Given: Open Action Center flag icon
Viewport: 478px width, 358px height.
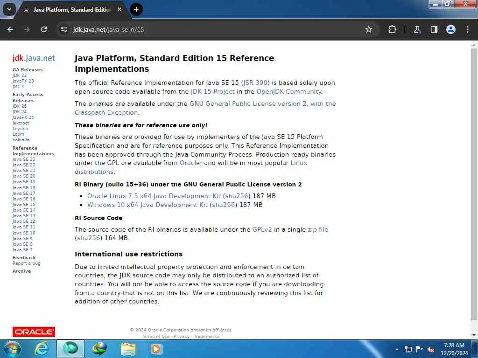Looking at the screenshot, I should (420, 349).
